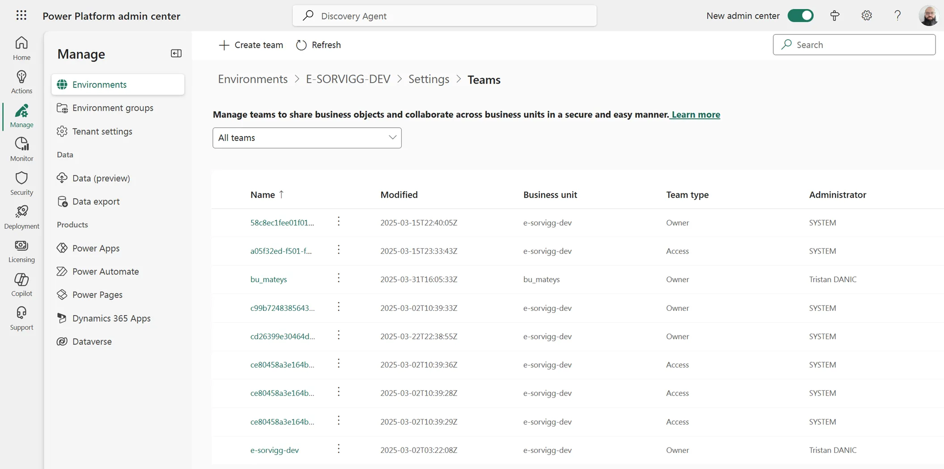This screenshot has width=944, height=469.
Task: Select Manage in left rail
Action: click(x=21, y=116)
